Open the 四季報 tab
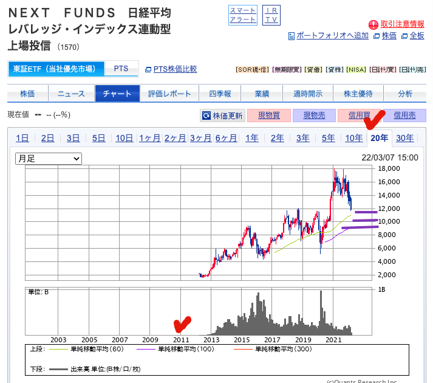 [220, 94]
